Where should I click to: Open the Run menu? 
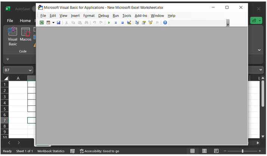click(116, 16)
